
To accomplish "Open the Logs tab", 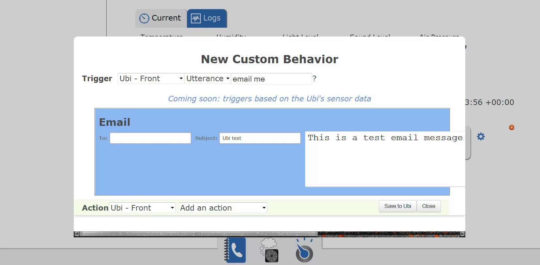I will (x=207, y=18).
